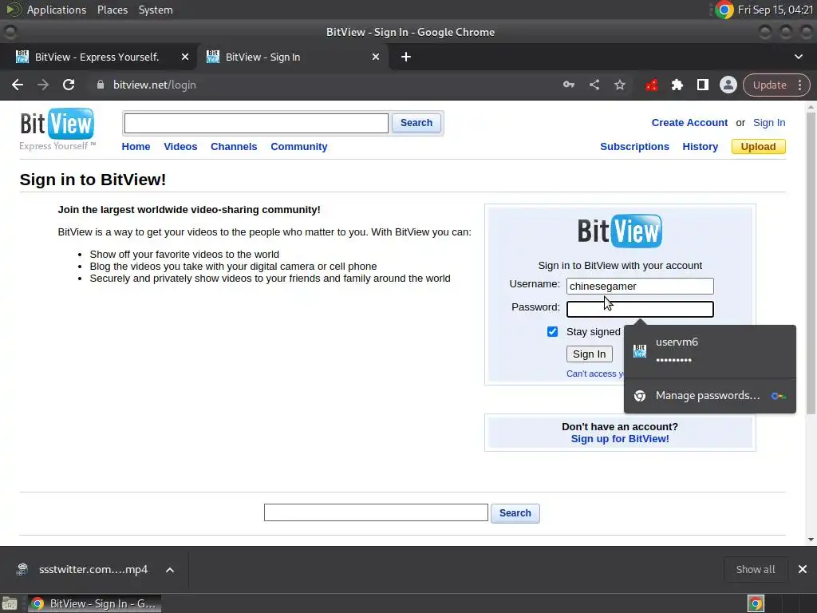817x613 pixels.
Task: Bookmark this page with the star icon
Action: [619, 85]
